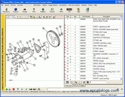Click the first view-mode icon on image toolbar
The height and width of the screenshot is (97, 125).
click(x=8, y=17)
